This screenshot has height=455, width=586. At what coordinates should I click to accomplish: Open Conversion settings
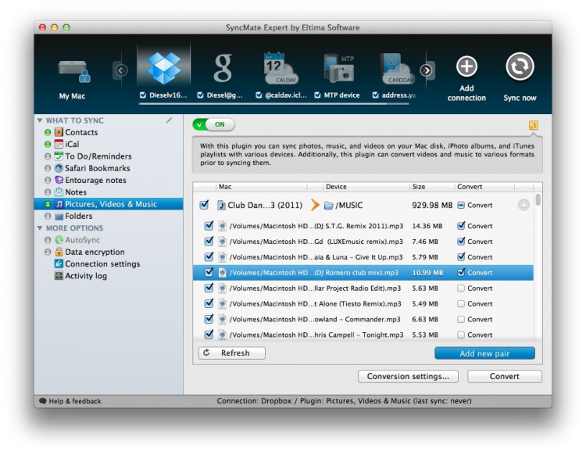[x=408, y=377]
